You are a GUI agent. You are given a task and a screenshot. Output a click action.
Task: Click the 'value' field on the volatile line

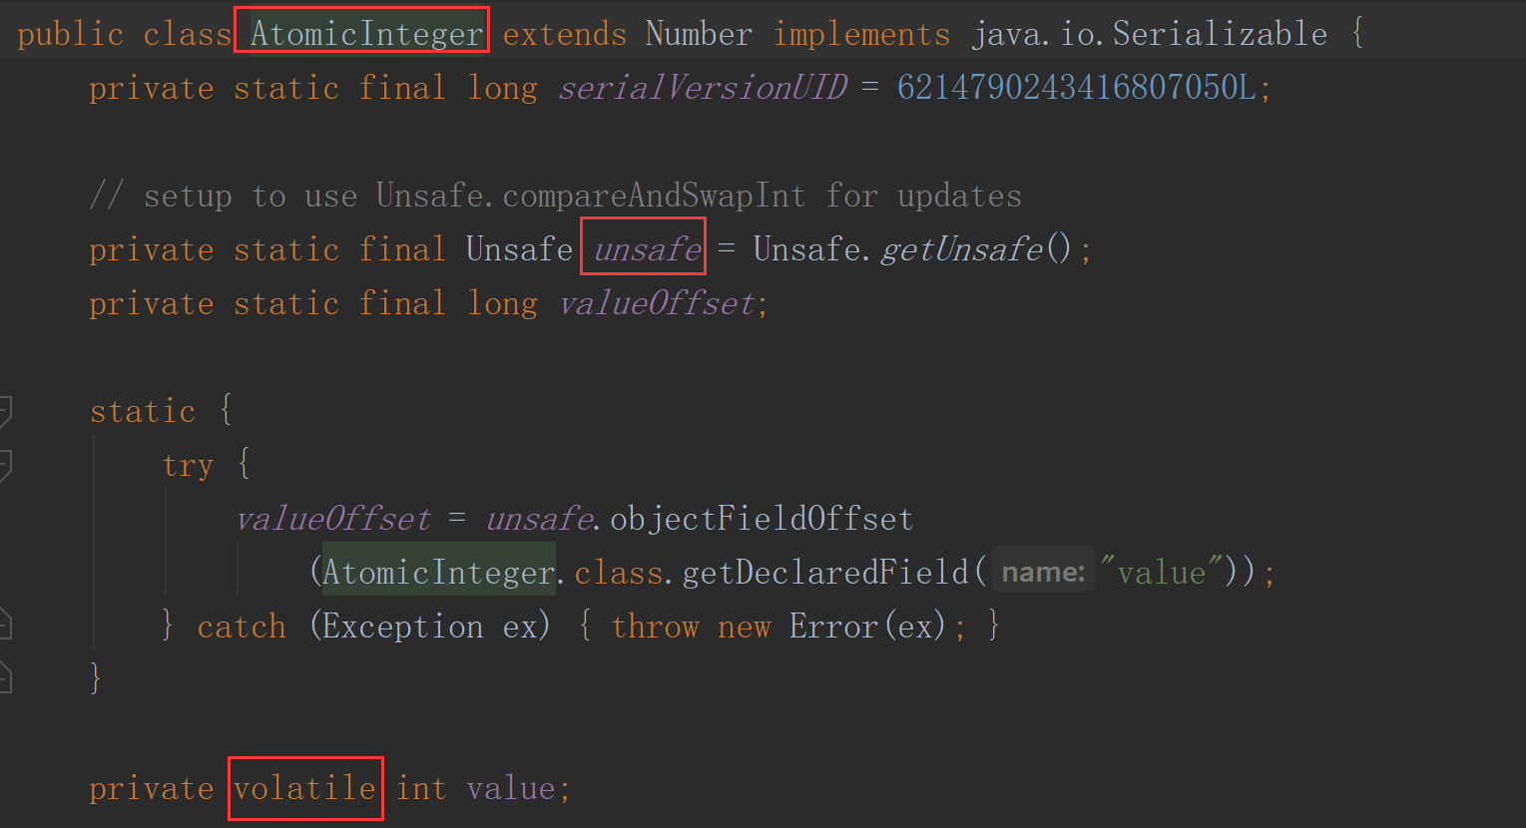tap(511, 788)
